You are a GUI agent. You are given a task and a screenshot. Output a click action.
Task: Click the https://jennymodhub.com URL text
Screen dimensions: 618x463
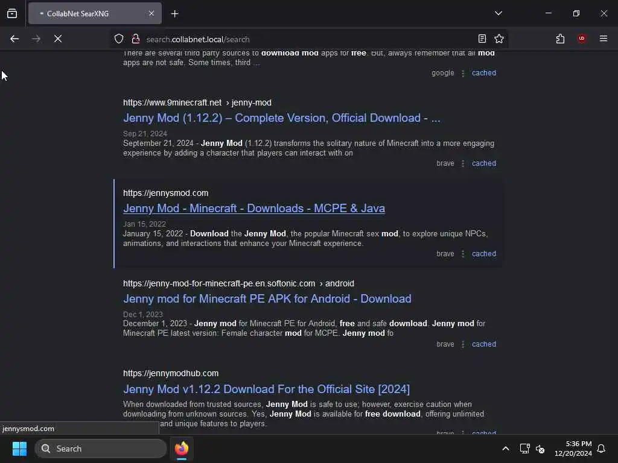click(x=171, y=373)
